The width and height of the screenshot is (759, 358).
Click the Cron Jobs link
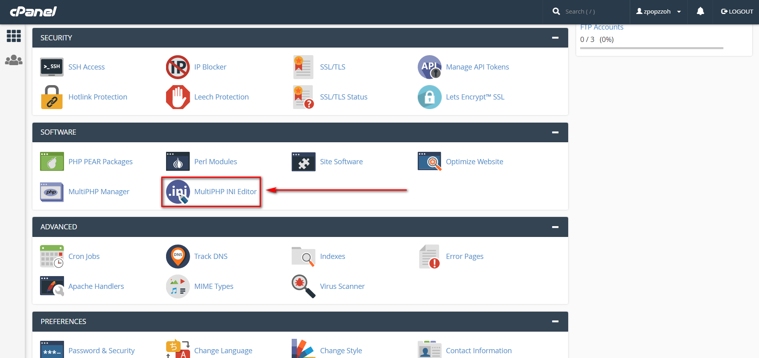(84, 256)
